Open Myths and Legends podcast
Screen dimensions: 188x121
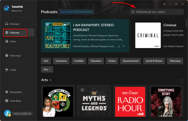tap(94, 102)
